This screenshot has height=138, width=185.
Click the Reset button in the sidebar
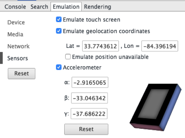[x=21, y=73]
